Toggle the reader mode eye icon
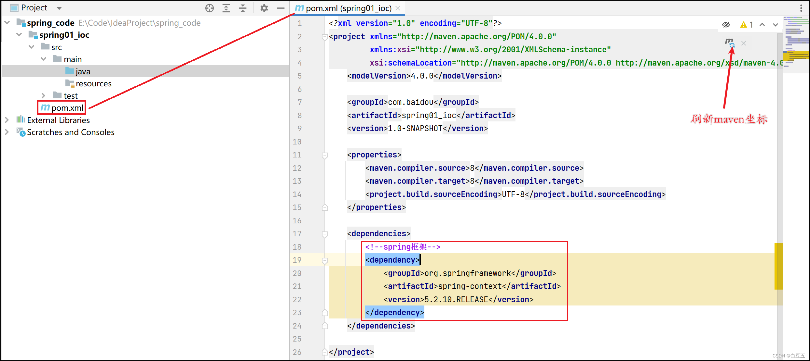810x361 pixels. (x=726, y=25)
